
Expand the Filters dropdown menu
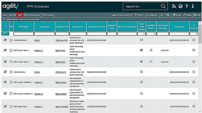pyautogui.click(x=139, y=15)
